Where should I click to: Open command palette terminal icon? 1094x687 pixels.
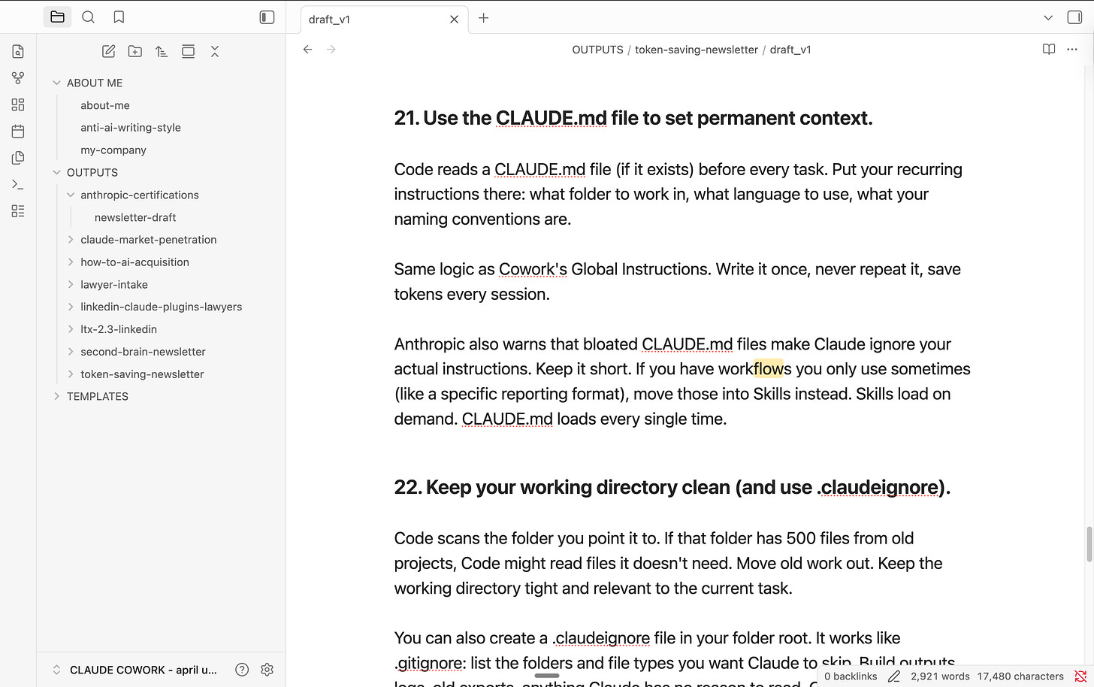click(x=18, y=184)
